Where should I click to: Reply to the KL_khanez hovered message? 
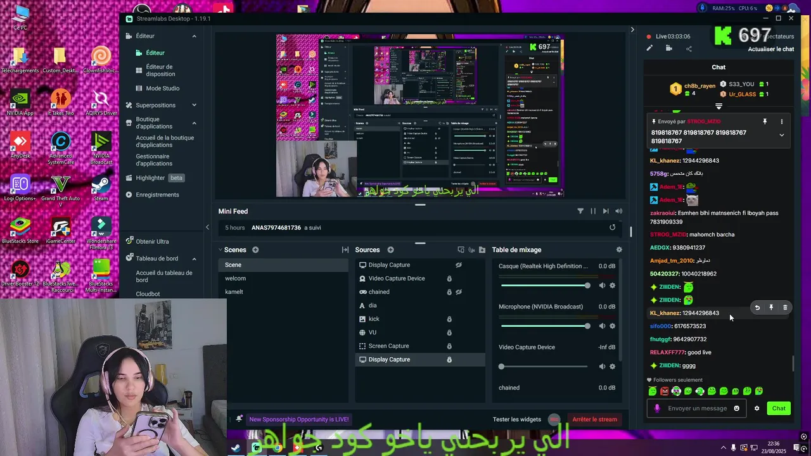[x=757, y=308]
